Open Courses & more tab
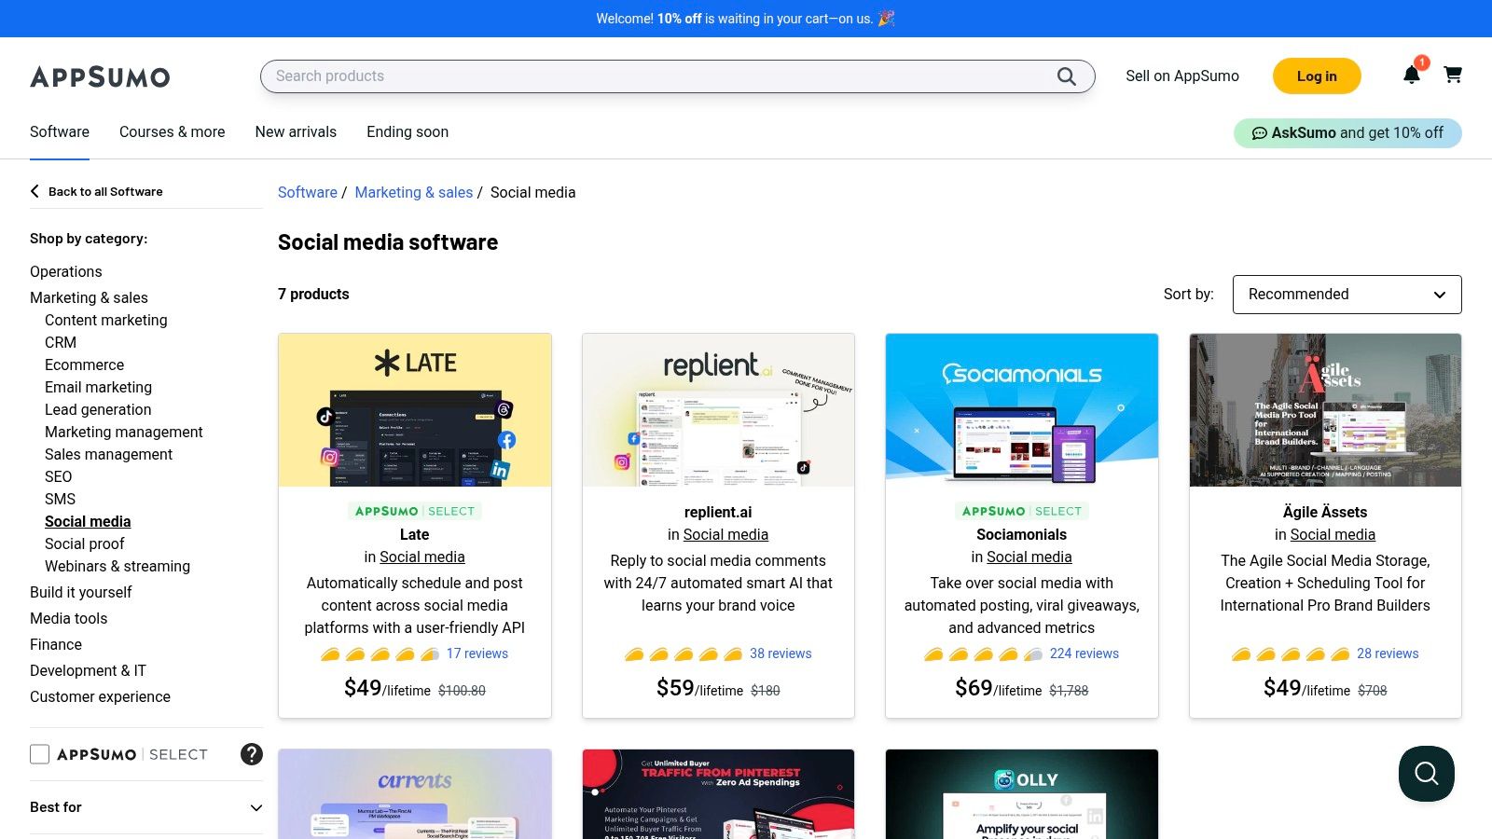The height and width of the screenshot is (839, 1492). [x=173, y=132]
